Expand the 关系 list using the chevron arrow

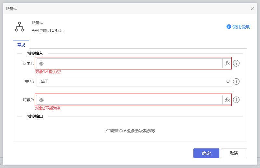(x=228, y=82)
